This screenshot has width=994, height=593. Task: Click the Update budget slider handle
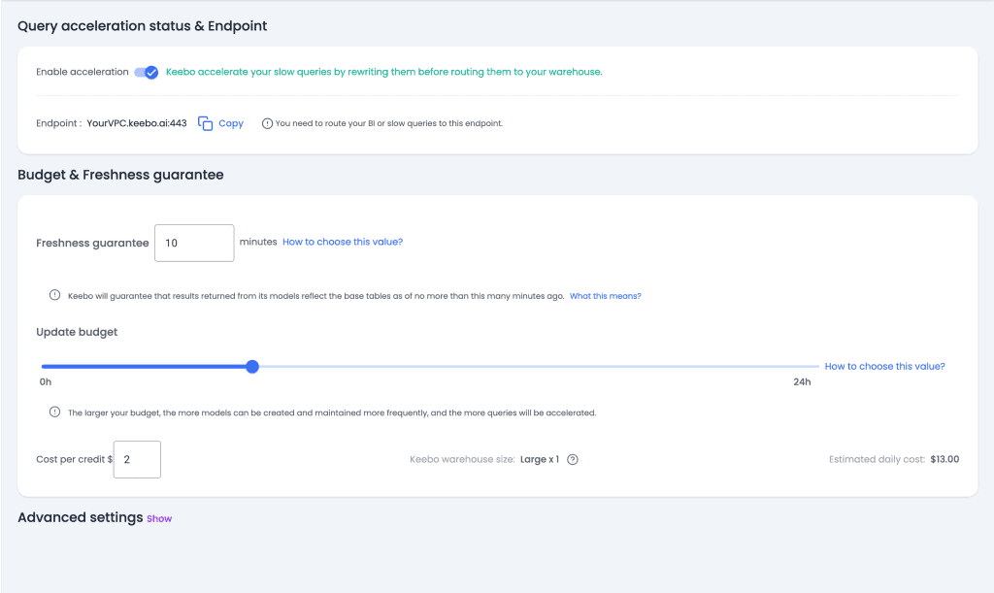(252, 366)
